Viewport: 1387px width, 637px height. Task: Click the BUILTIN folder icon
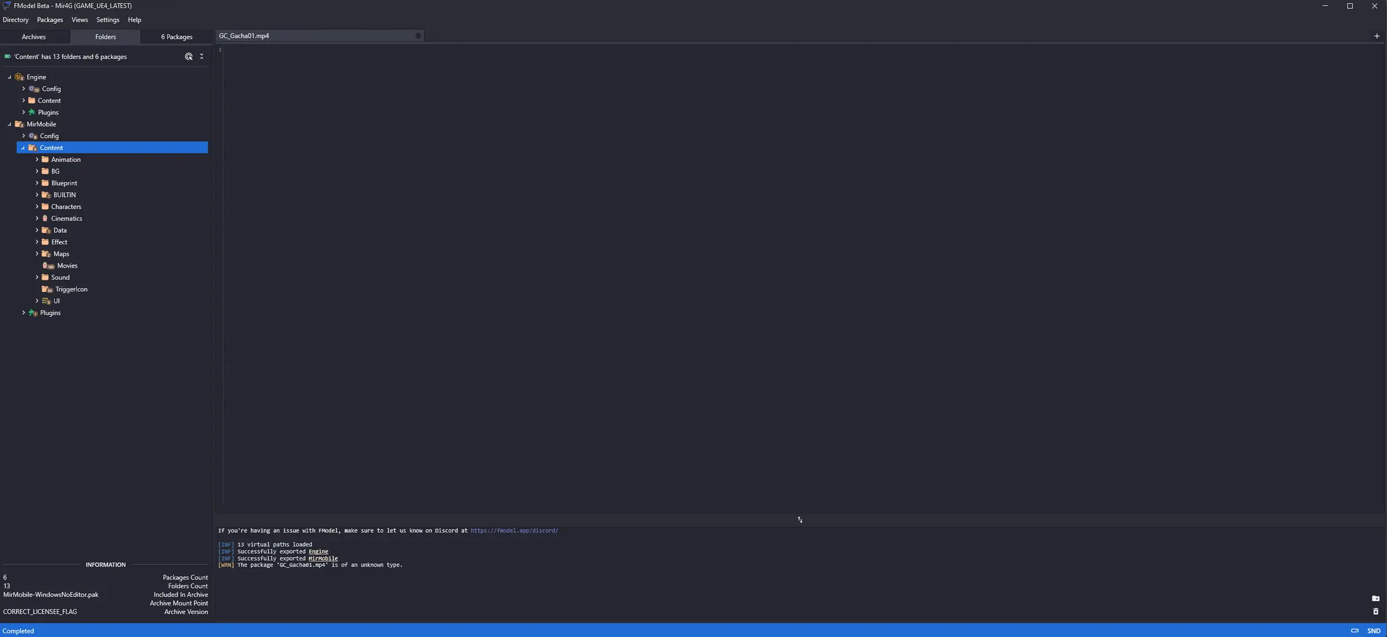[x=46, y=195]
